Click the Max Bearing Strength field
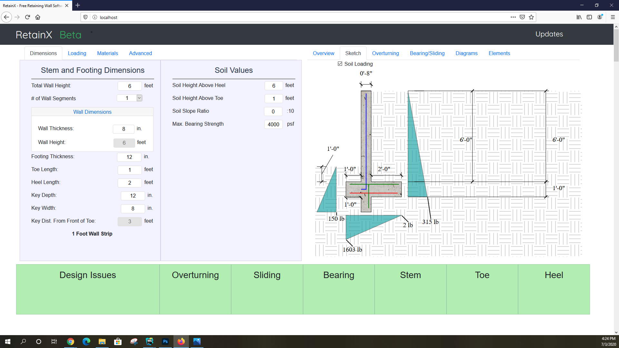 [273, 124]
